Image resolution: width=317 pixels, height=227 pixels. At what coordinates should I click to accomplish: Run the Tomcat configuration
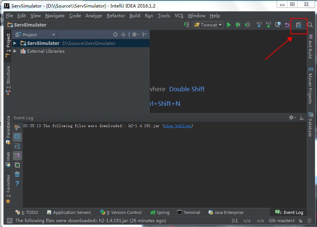[x=229, y=25]
